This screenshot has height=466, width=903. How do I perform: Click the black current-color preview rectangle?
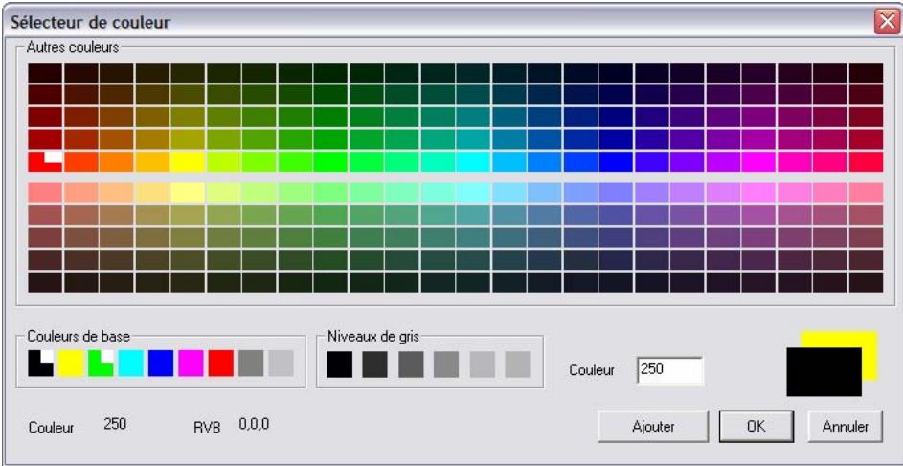[x=824, y=371]
